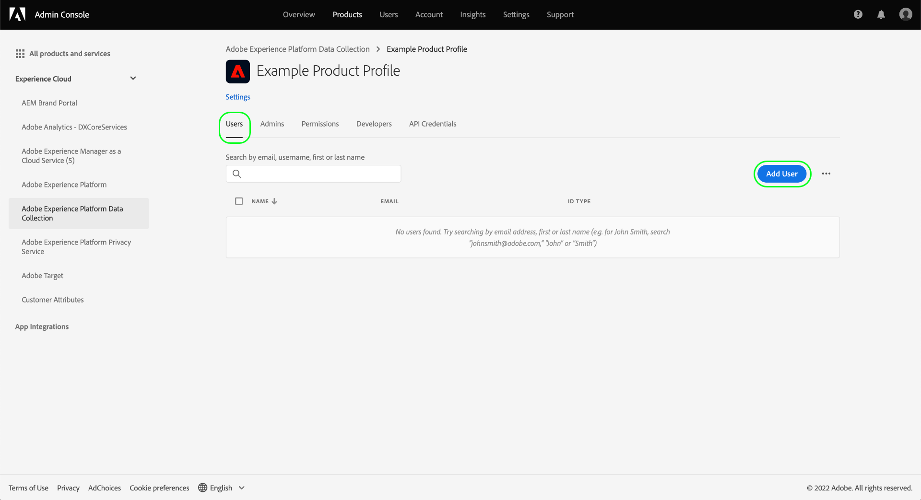Open the Privacy footer link
This screenshot has width=921, height=500.
pyautogui.click(x=68, y=488)
